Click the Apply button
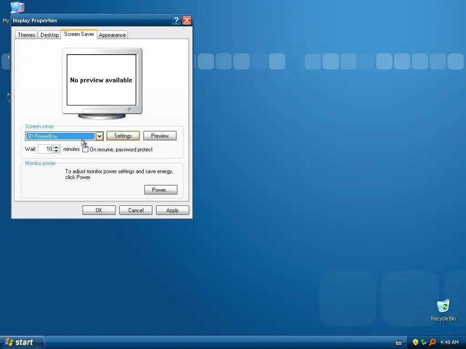 click(x=172, y=210)
